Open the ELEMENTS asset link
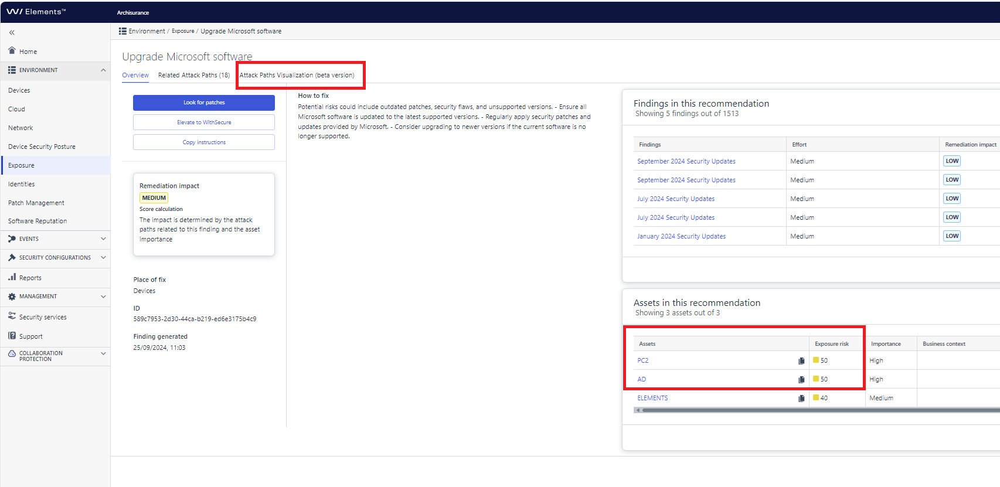The height and width of the screenshot is (487, 1000). 652,398
